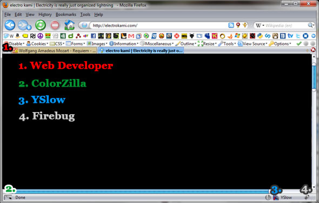The height and width of the screenshot is (203, 319).
Task: Reload the page with the green refresh icon
Action: 41,25
